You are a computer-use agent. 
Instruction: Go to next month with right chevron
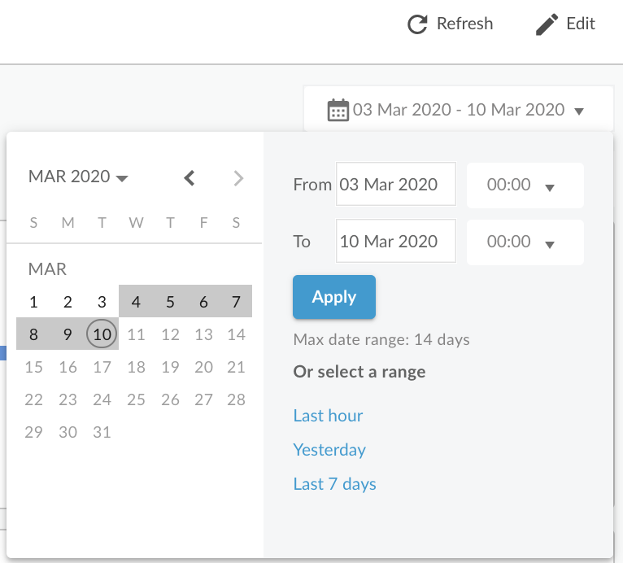238,178
